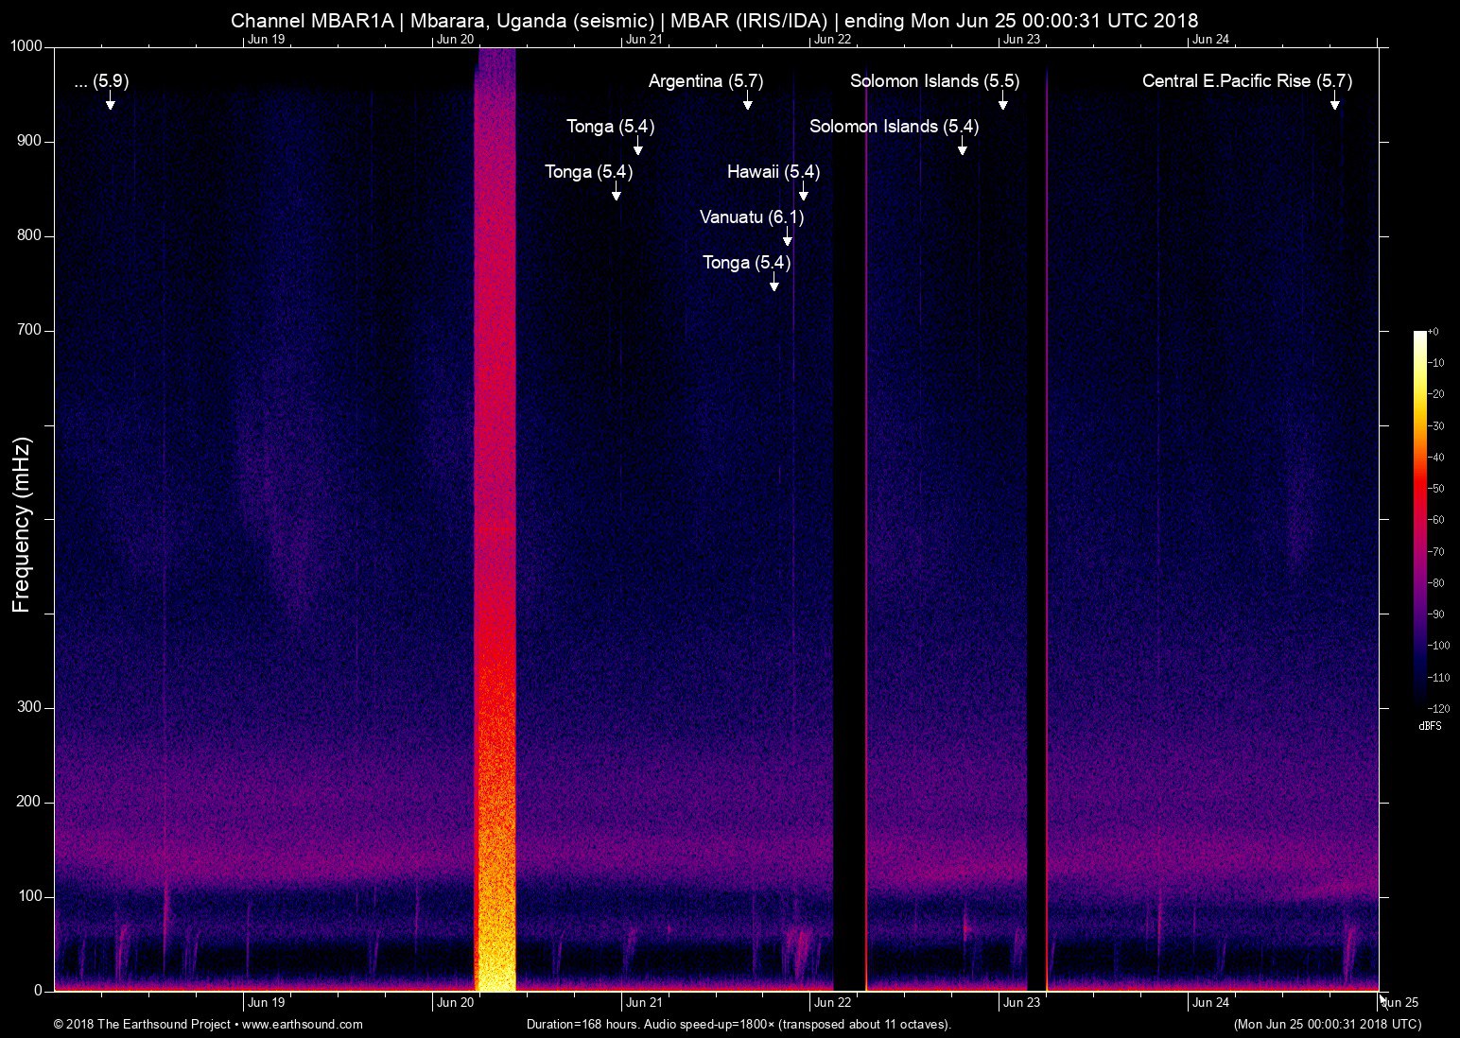Select the Argentina (5.7) event label
This screenshot has height=1038, width=1460.
705,81
